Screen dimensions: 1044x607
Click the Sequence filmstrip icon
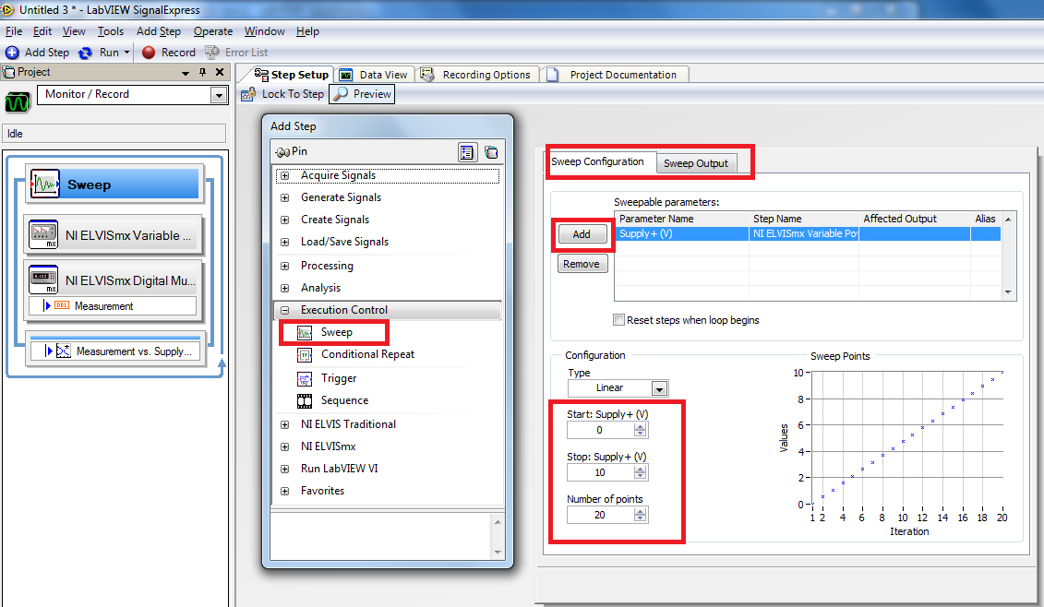[305, 400]
